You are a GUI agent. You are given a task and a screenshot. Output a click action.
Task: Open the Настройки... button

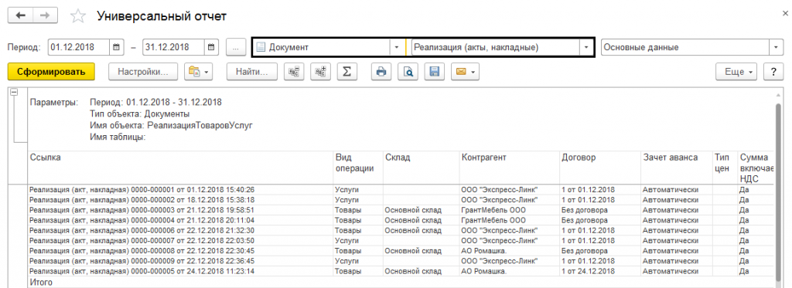point(143,72)
